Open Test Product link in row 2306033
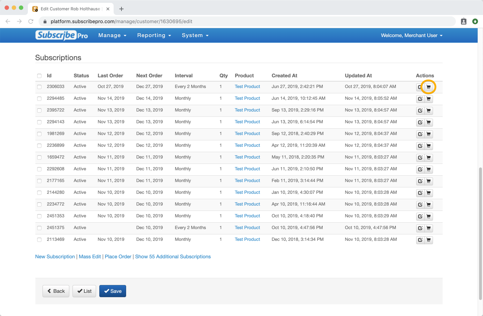The image size is (483, 316). (x=247, y=87)
